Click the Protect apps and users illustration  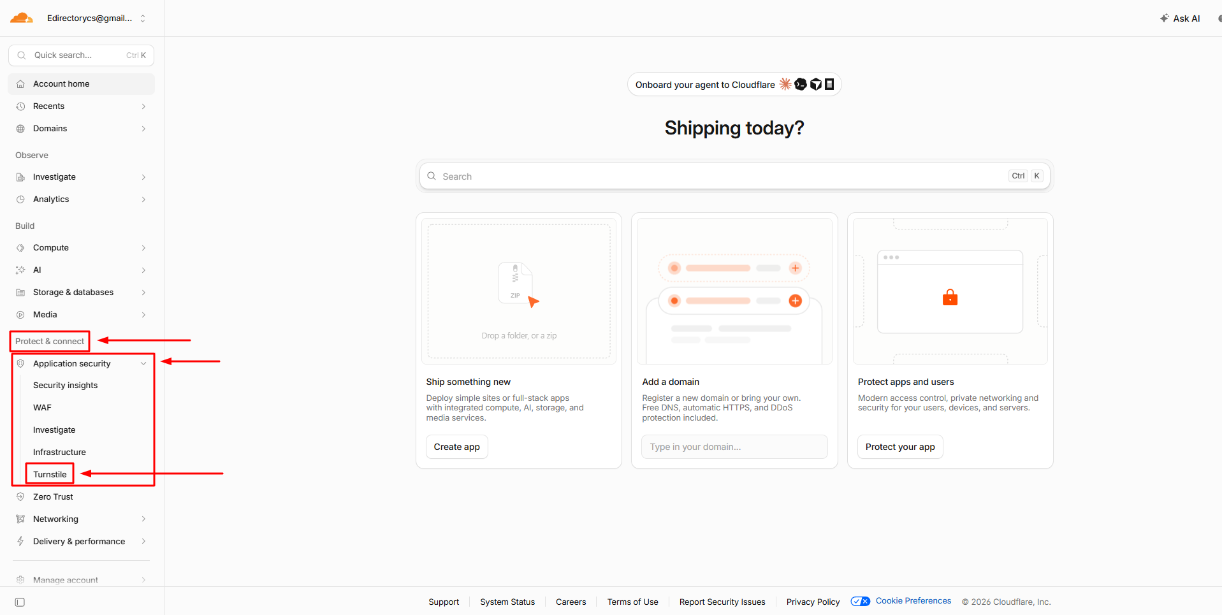950,291
